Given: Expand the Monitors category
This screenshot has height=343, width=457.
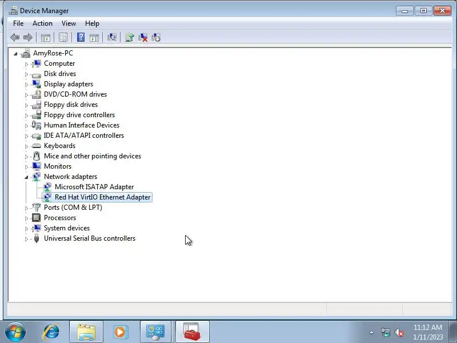Looking at the screenshot, I should 26,167.
